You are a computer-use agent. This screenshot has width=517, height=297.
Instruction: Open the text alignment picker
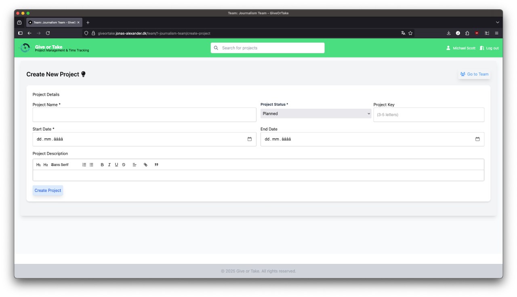pyautogui.click(x=135, y=165)
